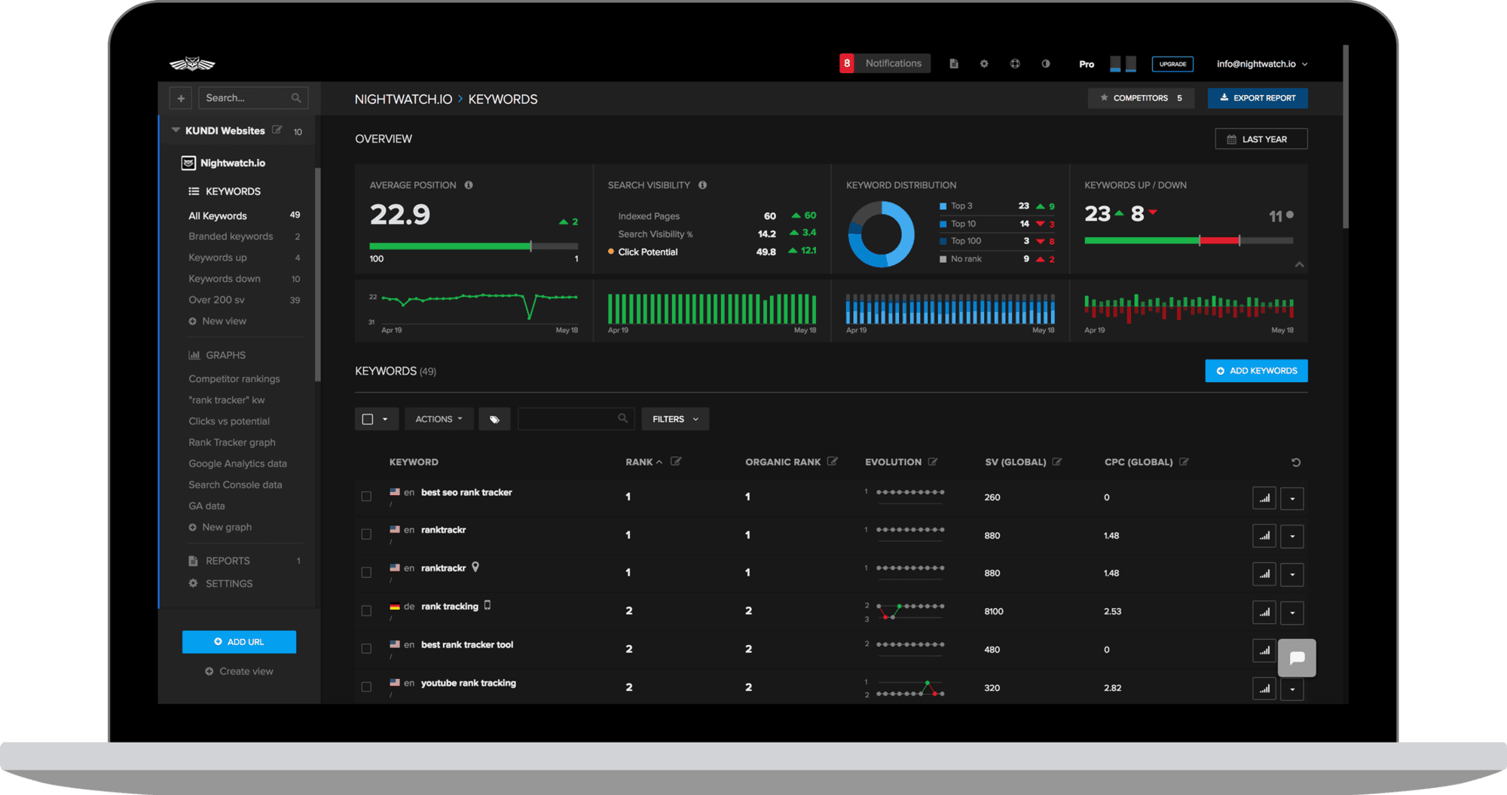Open the chat support bubble

click(x=1297, y=658)
